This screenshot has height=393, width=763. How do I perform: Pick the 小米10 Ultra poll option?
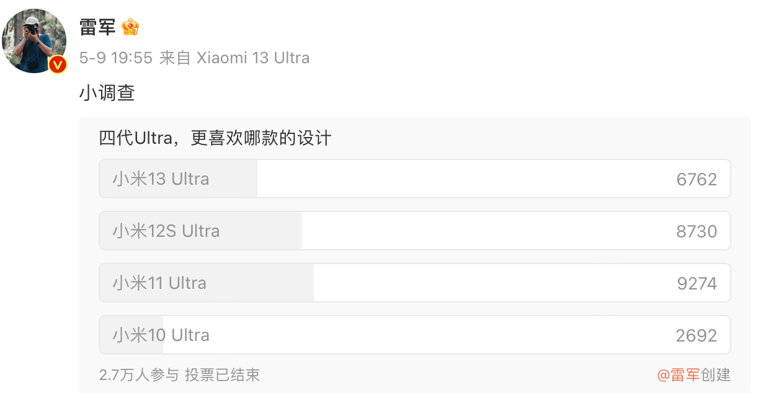tap(161, 335)
